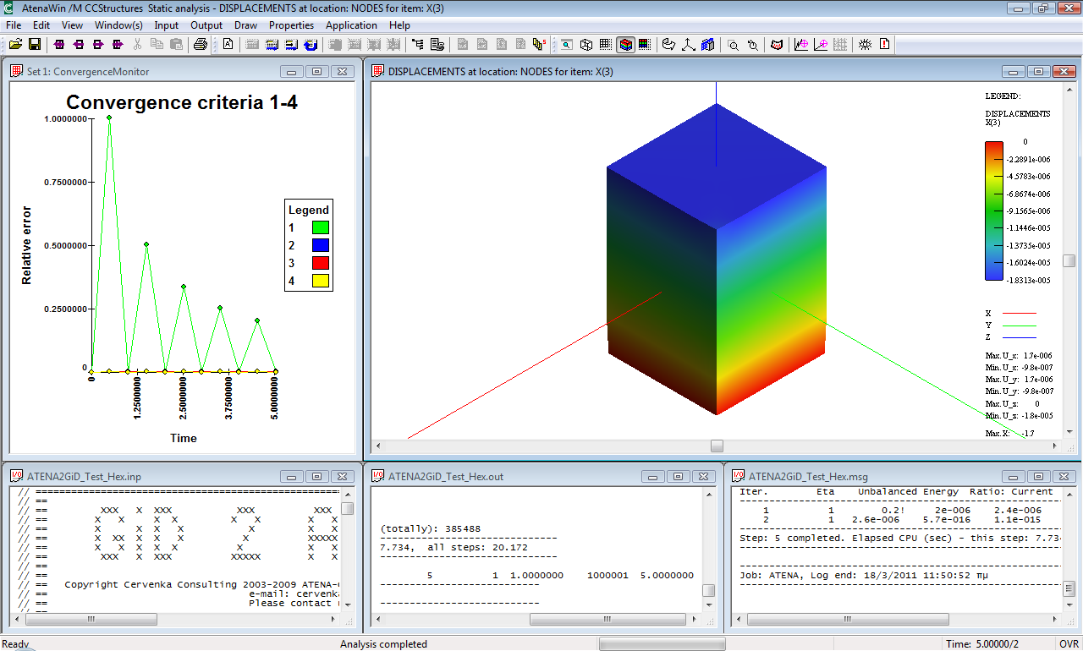Click the 3D colored cube model

point(716,260)
